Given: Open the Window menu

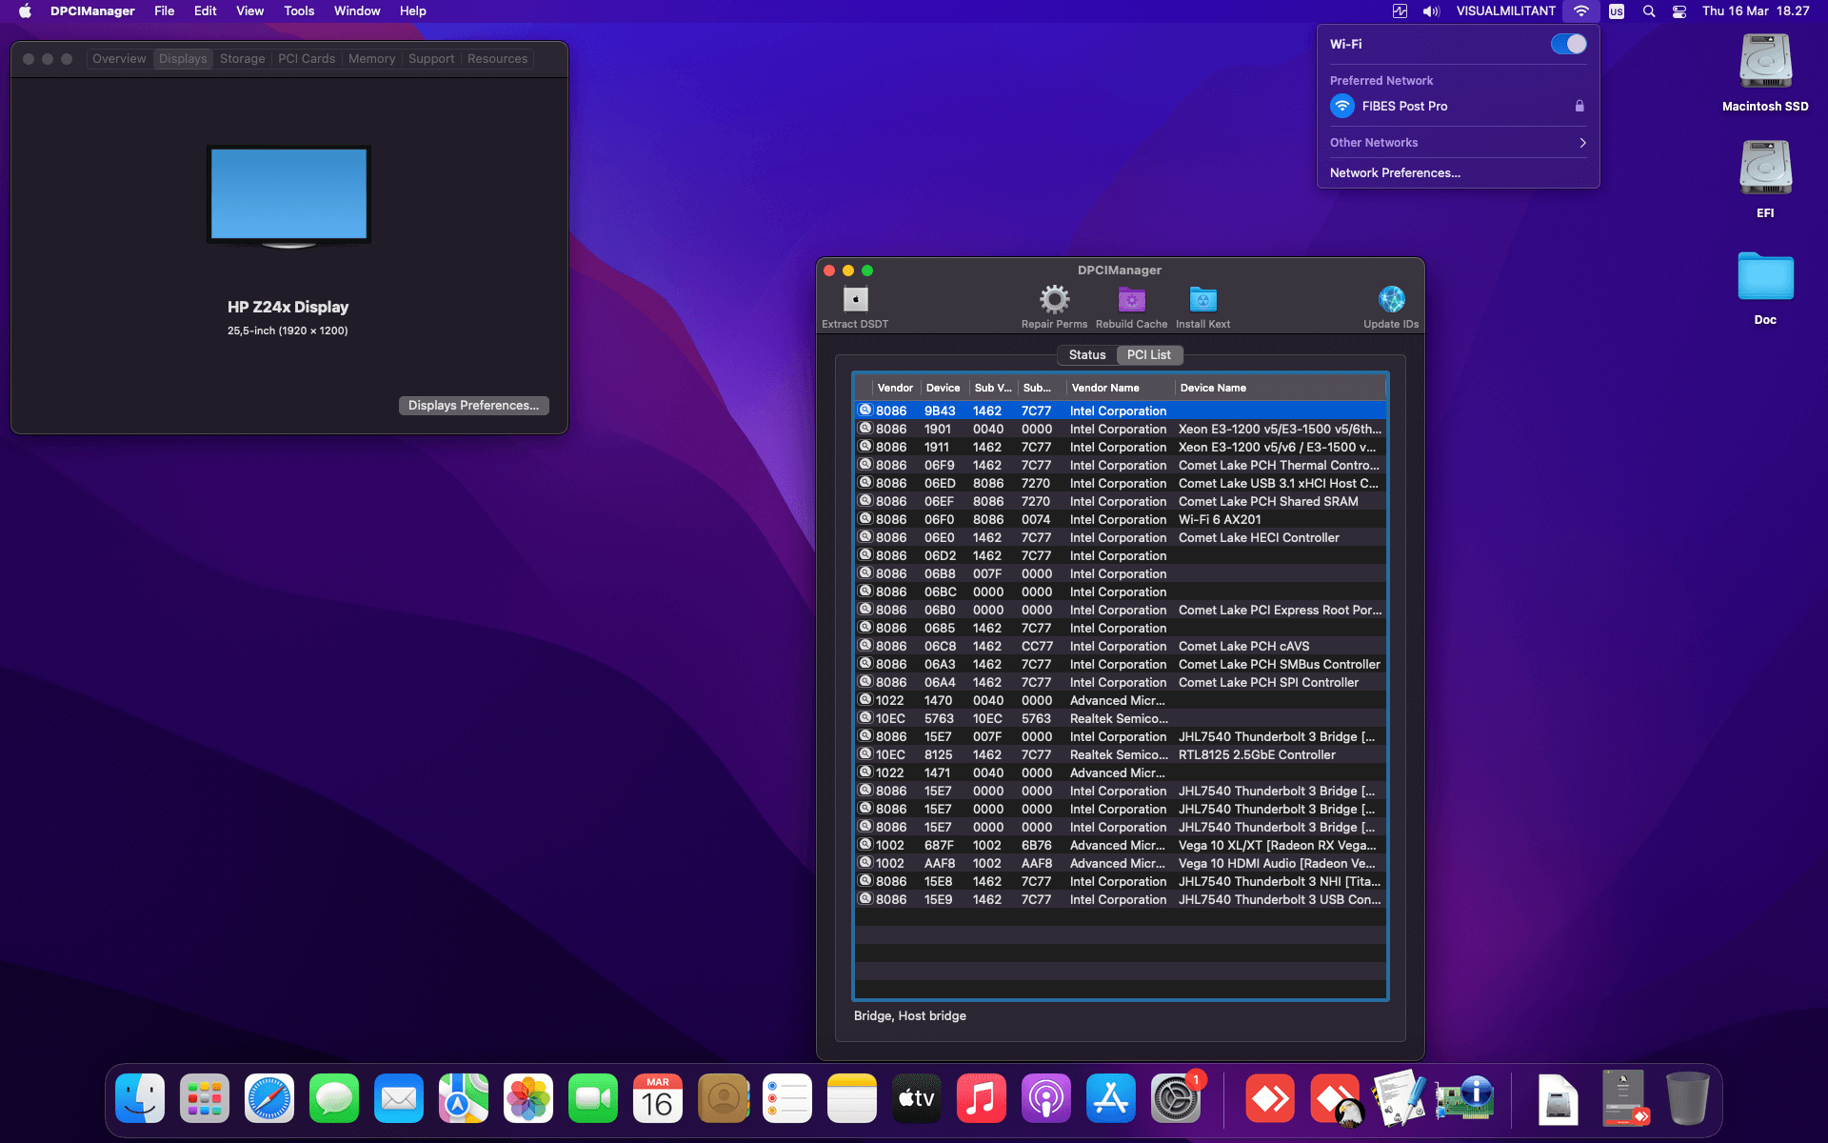Looking at the screenshot, I should pyautogui.click(x=357, y=10).
